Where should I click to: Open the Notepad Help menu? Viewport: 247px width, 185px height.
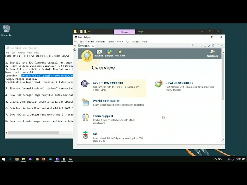pyautogui.click(x=37, y=52)
